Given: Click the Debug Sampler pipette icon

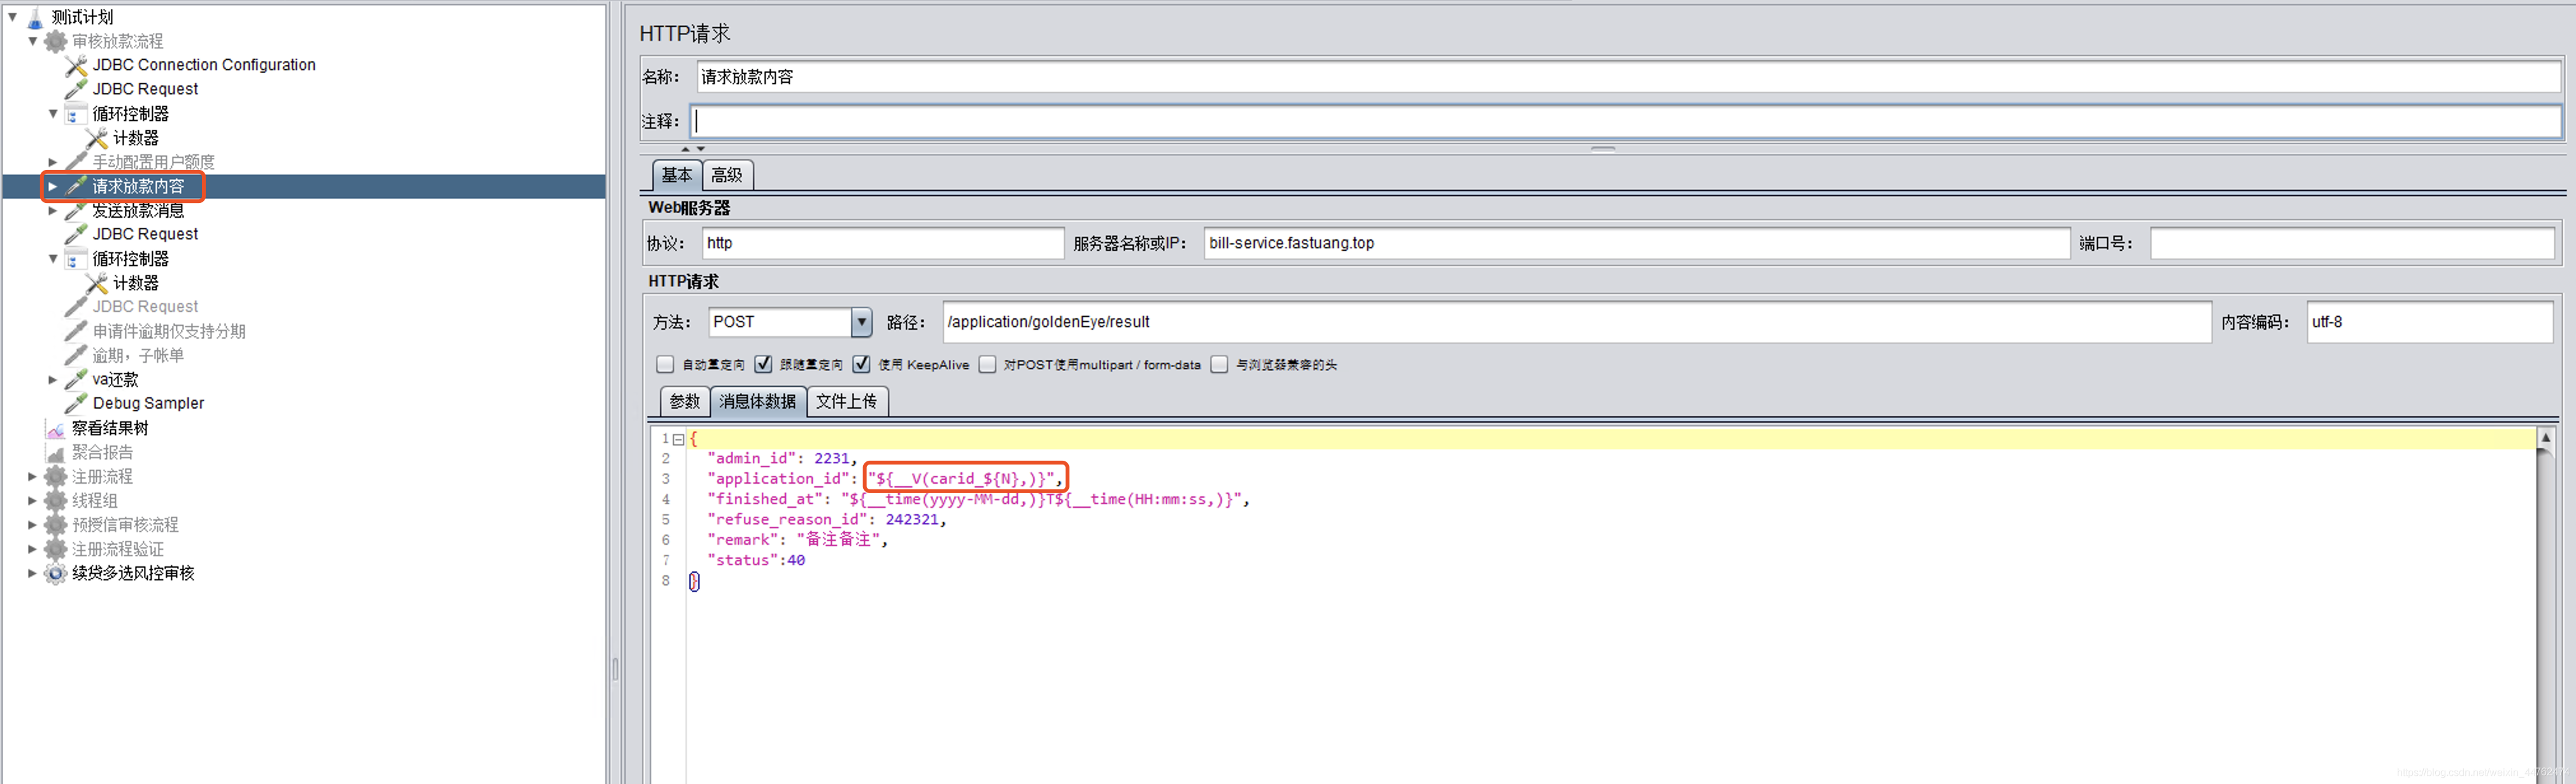Looking at the screenshot, I should [76, 403].
